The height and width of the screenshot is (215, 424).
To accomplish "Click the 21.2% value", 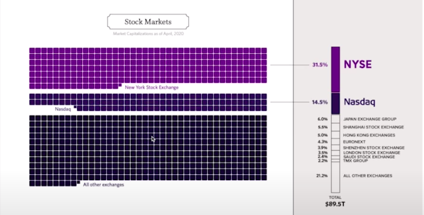I will click(x=322, y=176).
